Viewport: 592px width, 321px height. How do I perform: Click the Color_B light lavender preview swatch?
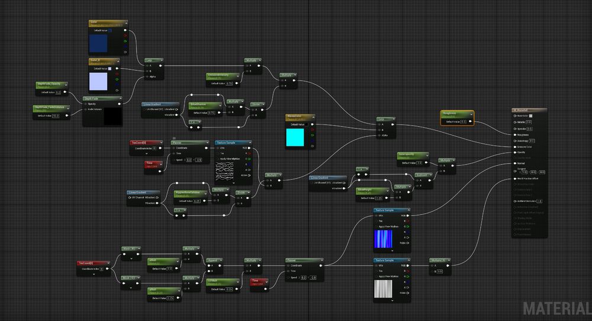tap(98, 82)
